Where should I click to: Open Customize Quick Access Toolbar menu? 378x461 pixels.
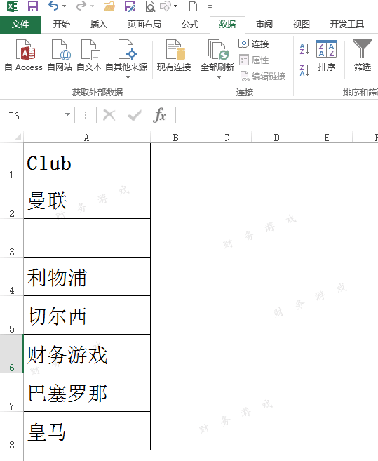tap(210, 7)
